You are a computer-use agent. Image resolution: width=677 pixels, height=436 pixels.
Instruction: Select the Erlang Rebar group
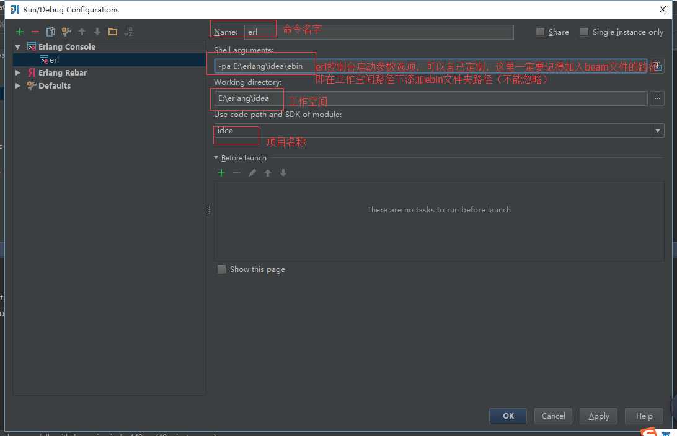pos(57,72)
